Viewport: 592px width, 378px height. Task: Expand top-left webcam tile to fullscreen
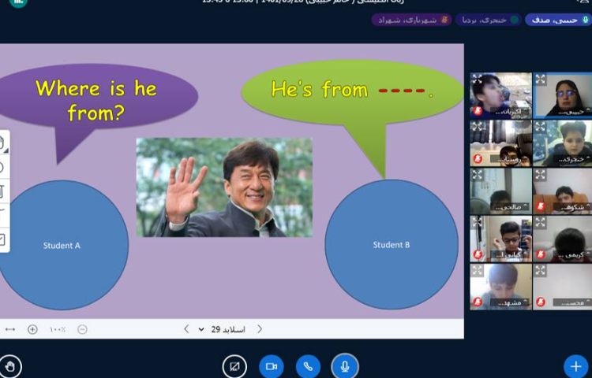click(x=477, y=80)
